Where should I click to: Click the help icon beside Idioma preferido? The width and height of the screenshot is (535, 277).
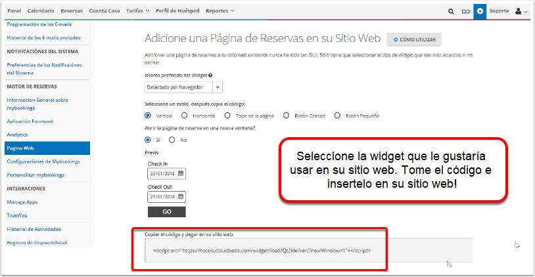(x=210, y=75)
